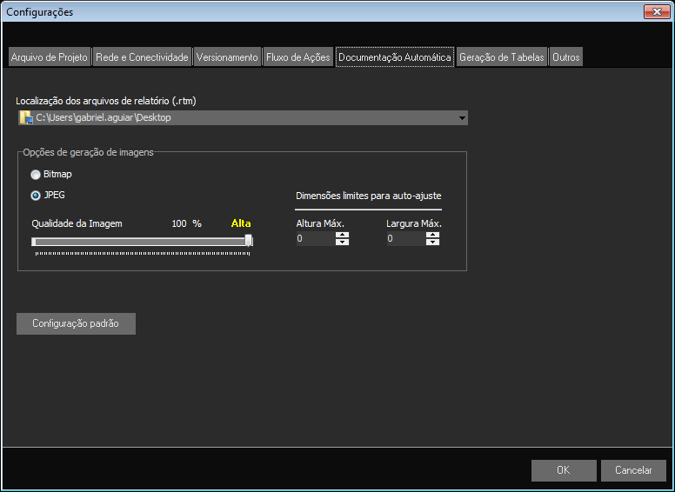This screenshot has width=675, height=492.
Task: Open the Fluxo de Ações tab
Action: (x=298, y=57)
